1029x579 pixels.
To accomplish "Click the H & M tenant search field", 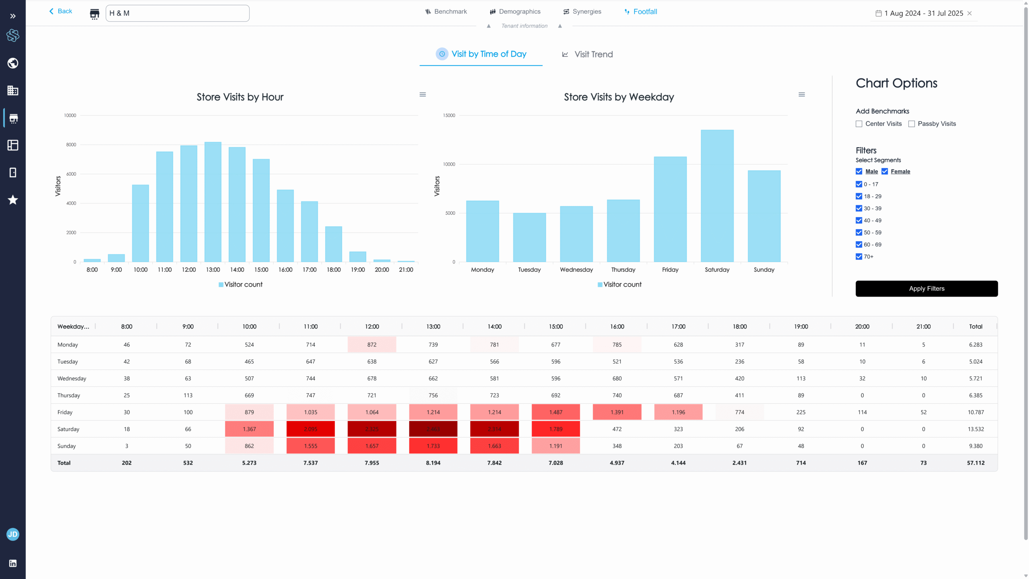I will coord(177,13).
